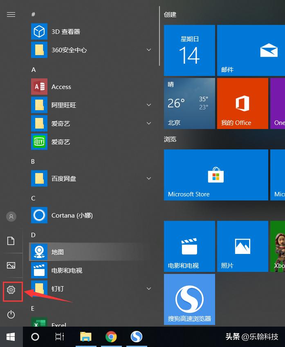Image resolution: width=285 pixels, height=347 pixels.
Task: Click the 创建 tile group title
Action: click(x=170, y=15)
